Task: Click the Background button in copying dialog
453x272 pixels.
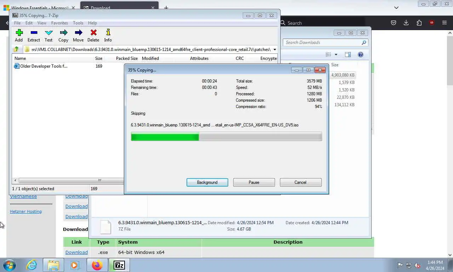Action: [x=207, y=182]
